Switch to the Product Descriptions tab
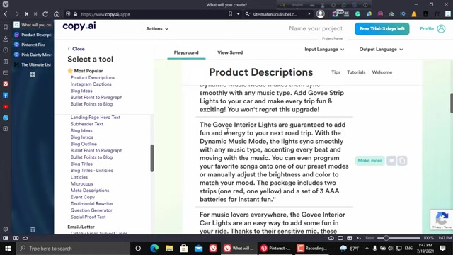 tap(33, 35)
